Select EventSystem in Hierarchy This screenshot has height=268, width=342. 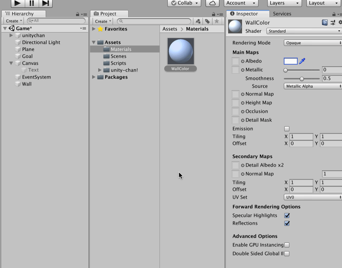[x=36, y=77]
